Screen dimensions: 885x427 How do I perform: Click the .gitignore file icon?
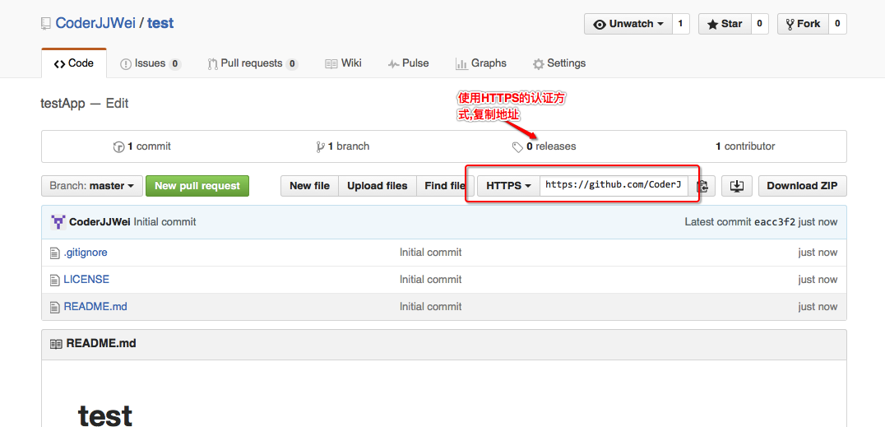pyautogui.click(x=55, y=253)
